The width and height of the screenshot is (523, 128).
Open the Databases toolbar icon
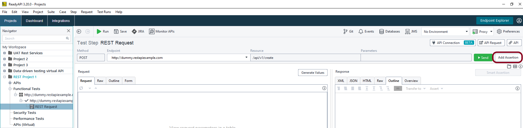381,31
